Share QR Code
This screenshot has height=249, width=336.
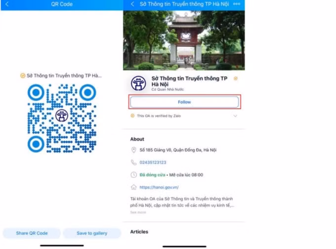click(x=32, y=233)
